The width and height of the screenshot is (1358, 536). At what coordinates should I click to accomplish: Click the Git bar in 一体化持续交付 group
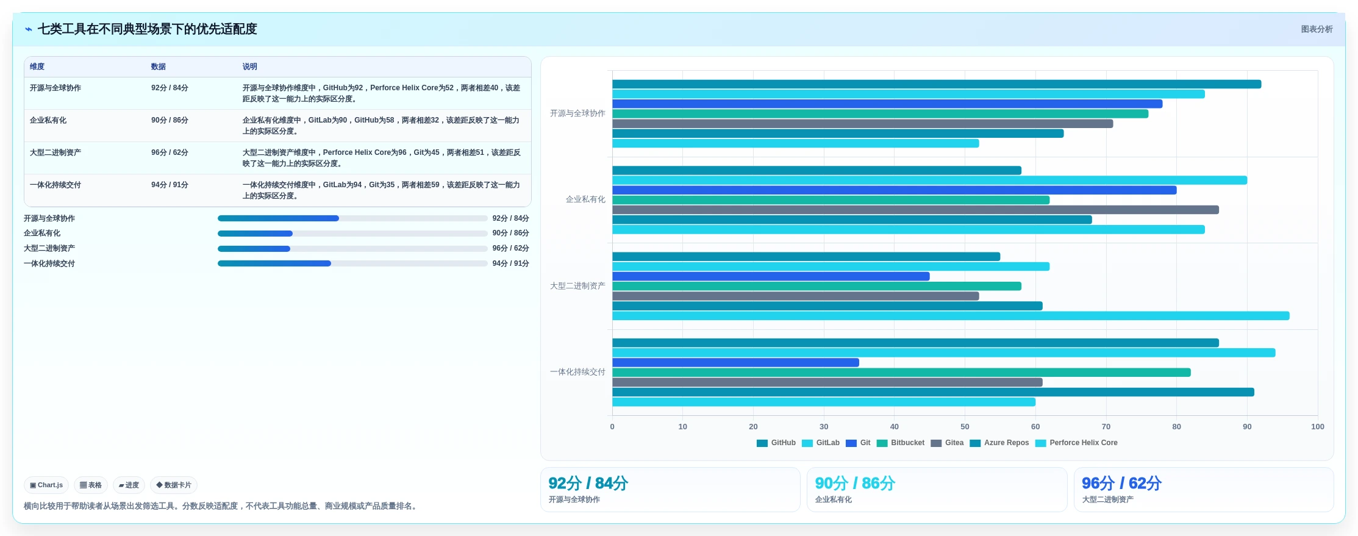pos(735,363)
